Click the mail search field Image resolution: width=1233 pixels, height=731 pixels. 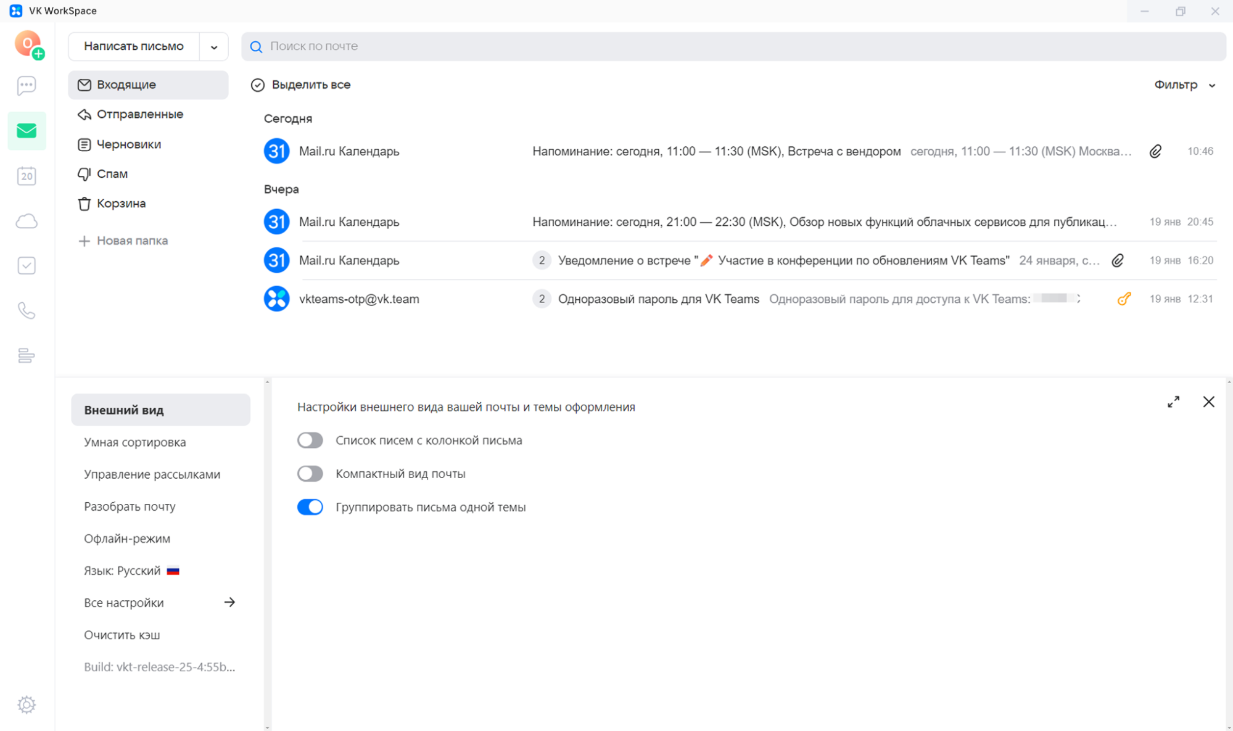click(x=733, y=46)
